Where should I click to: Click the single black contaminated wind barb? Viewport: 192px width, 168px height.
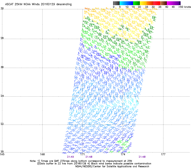pyautogui.click(x=138, y=101)
